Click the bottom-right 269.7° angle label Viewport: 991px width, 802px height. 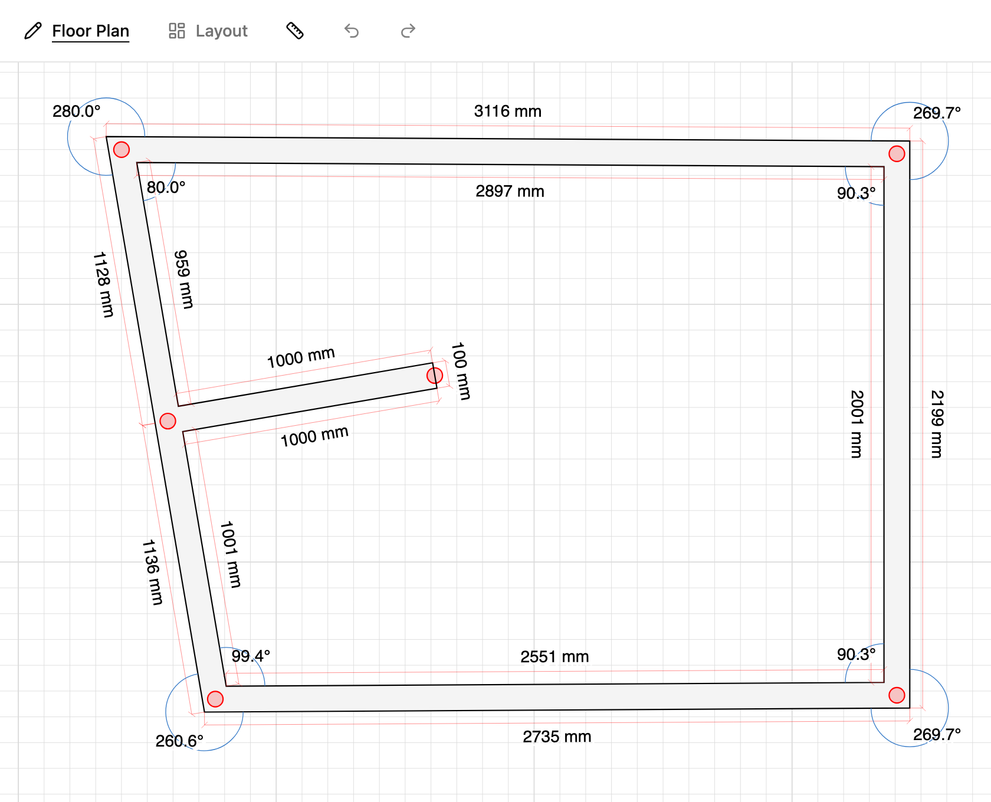[x=937, y=735]
